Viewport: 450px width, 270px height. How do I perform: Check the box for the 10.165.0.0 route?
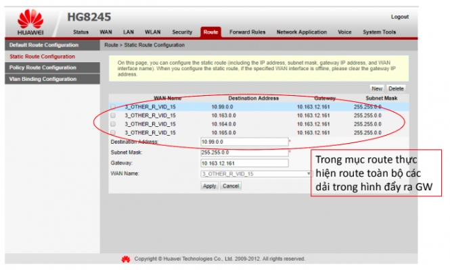click(113, 133)
